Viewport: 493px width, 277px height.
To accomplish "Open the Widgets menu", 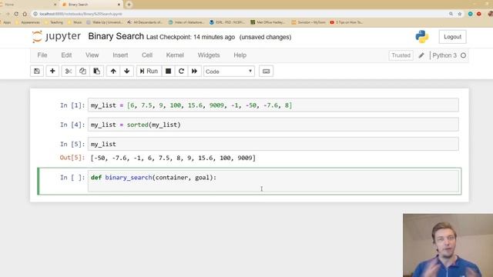I will tap(209, 55).
